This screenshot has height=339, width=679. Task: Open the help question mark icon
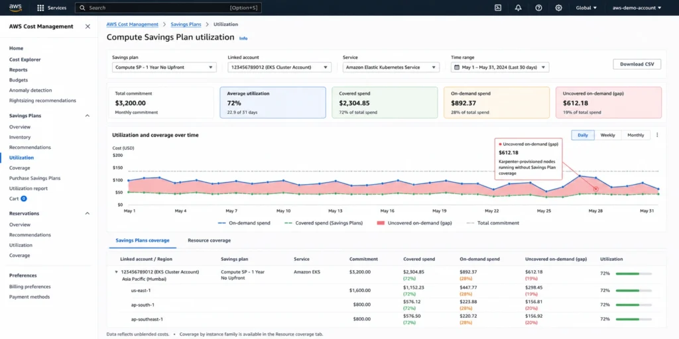click(x=538, y=8)
